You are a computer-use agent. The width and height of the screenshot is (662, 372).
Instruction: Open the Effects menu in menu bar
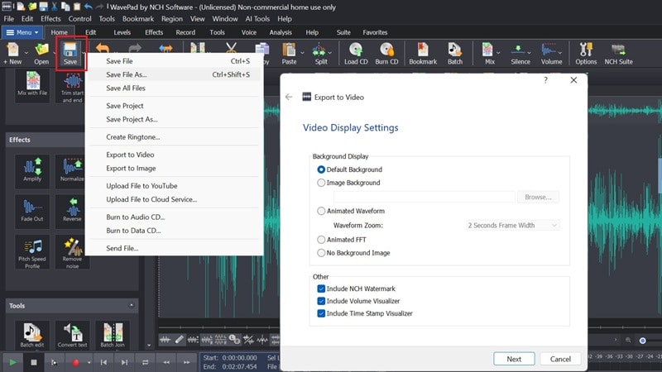(x=50, y=18)
